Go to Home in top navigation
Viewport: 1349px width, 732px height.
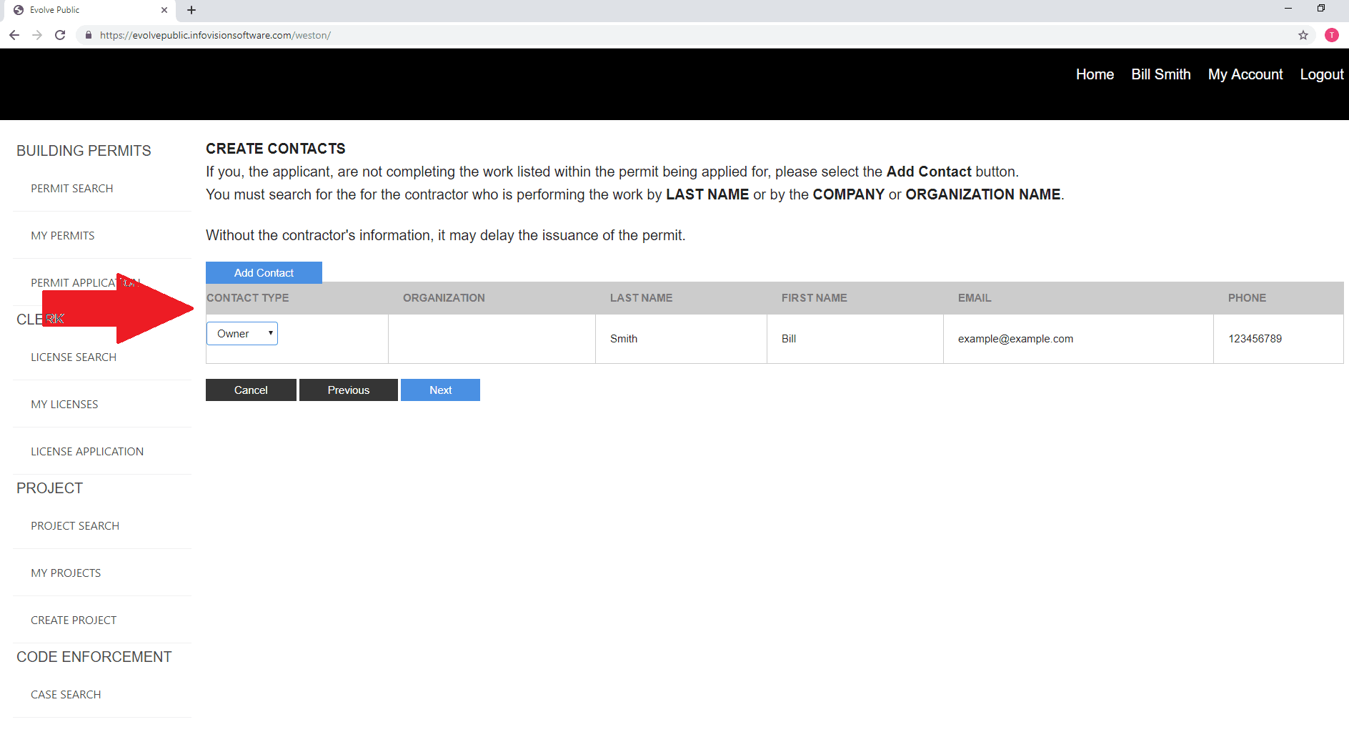[1095, 74]
